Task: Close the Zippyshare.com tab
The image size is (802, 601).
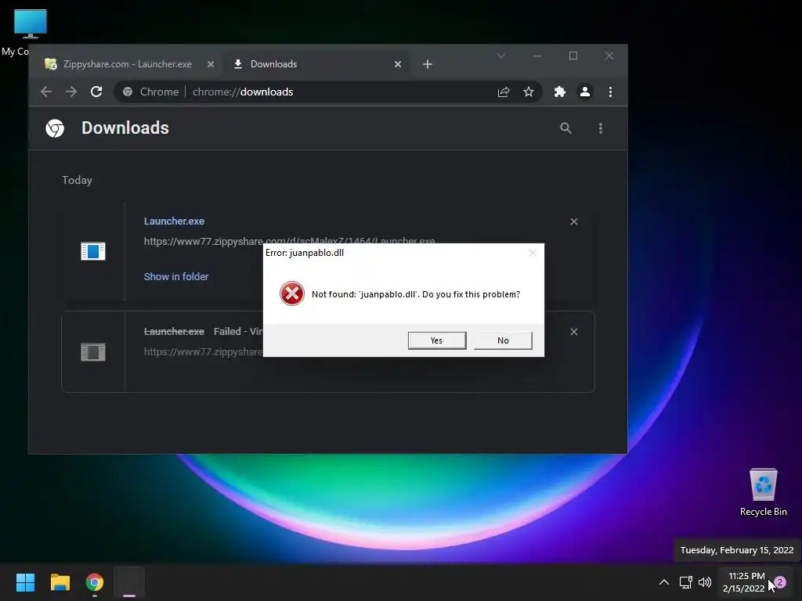Action: (x=210, y=64)
